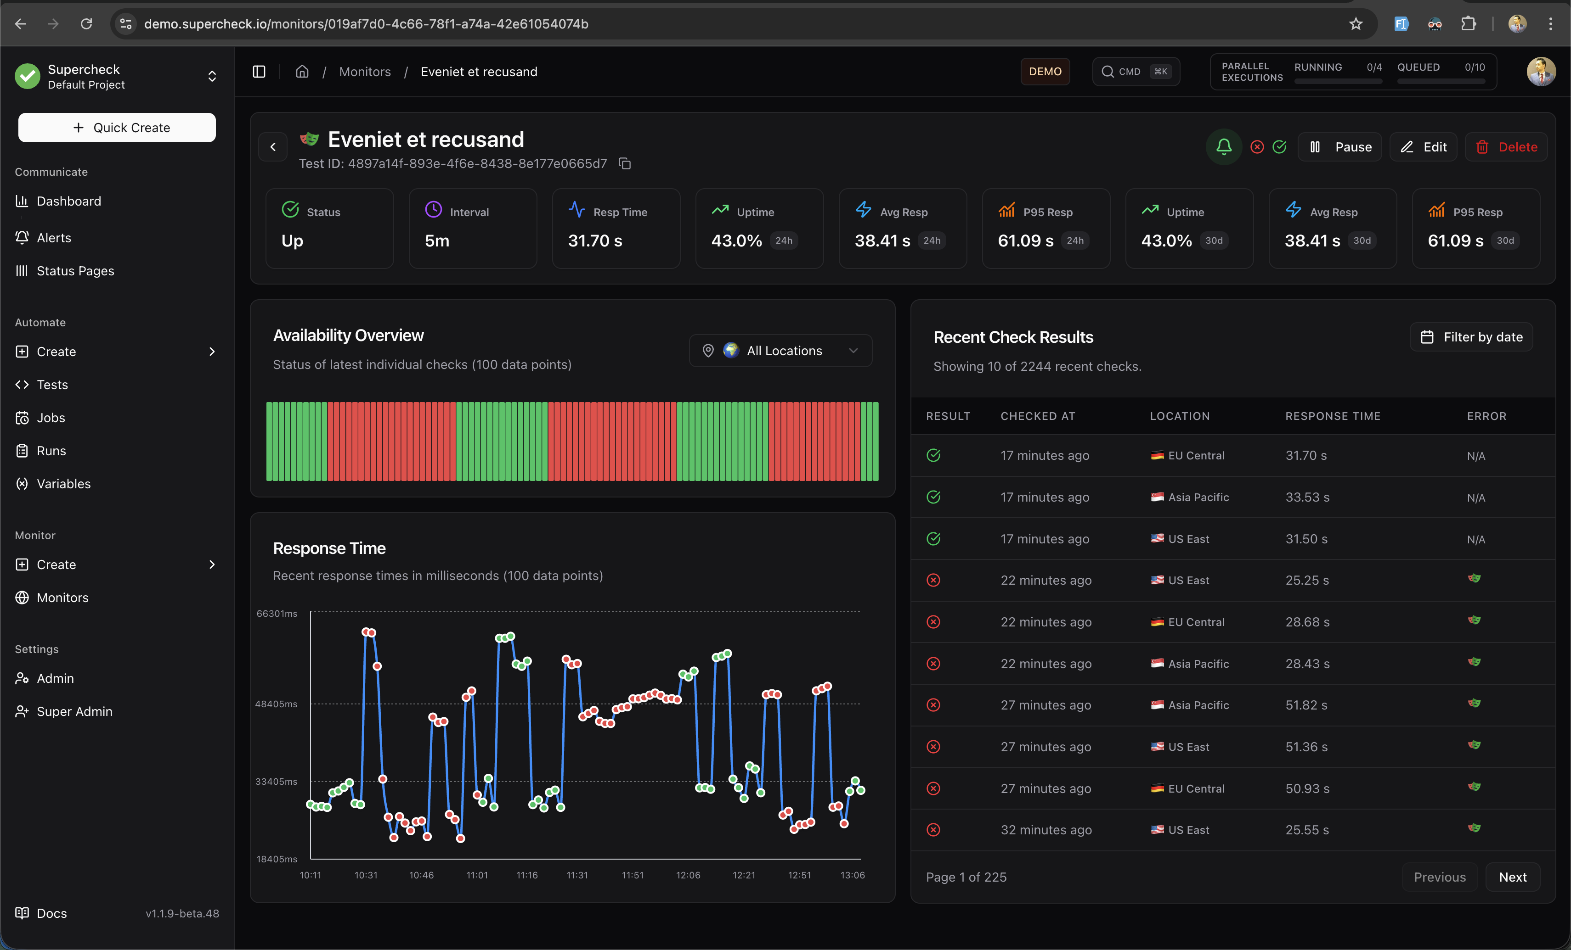Open Filter by date options
The height and width of the screenshot is (950, 1571).
tap(1471, 336)
